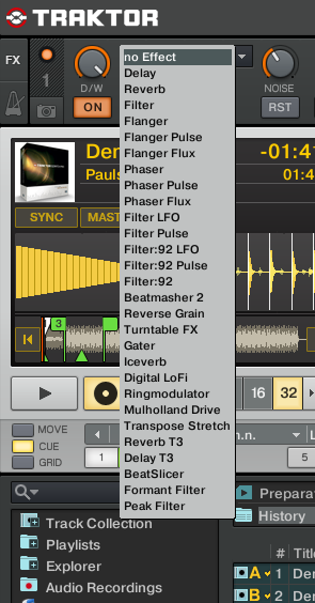Select the Peak Filter effect
315x603 pixels.
click(177, 507)
